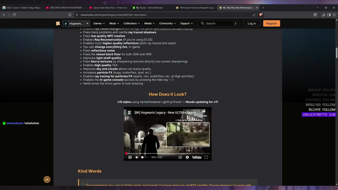Click the seek preview thumbnail at 7:34

[x=188, y=135]
